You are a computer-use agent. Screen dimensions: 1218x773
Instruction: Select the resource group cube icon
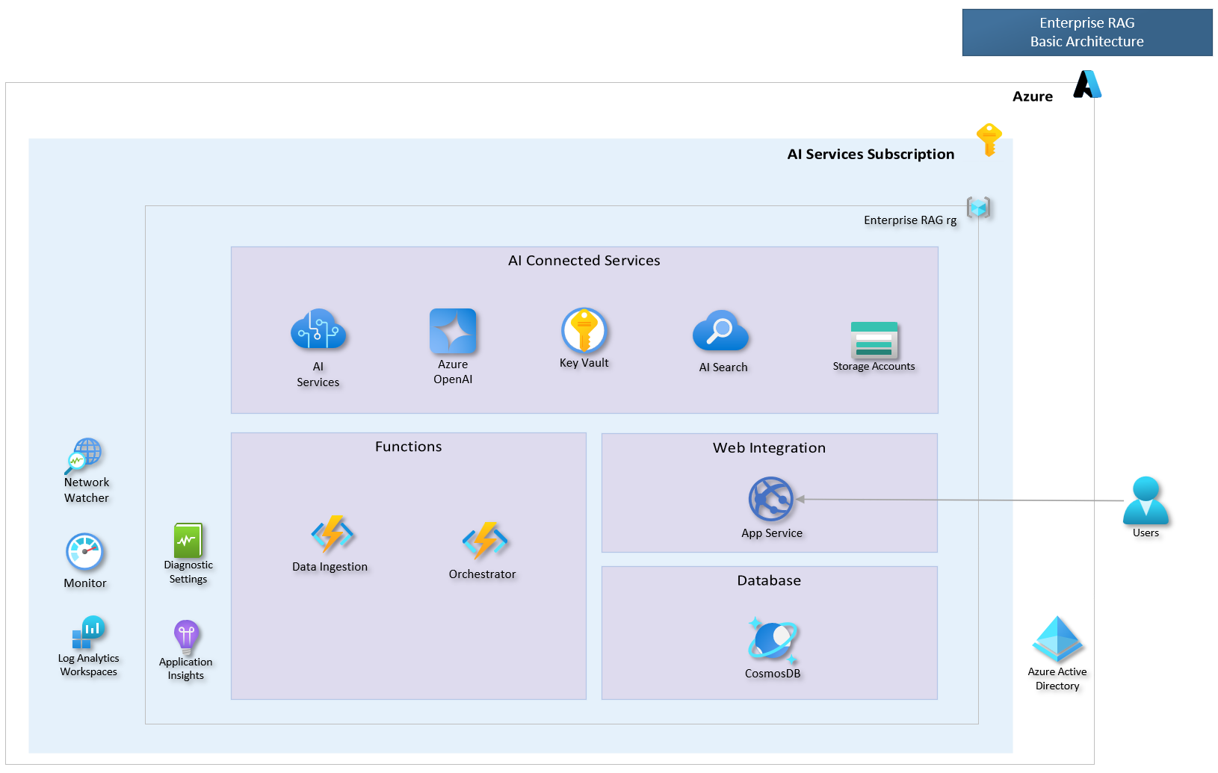[979, 208]
